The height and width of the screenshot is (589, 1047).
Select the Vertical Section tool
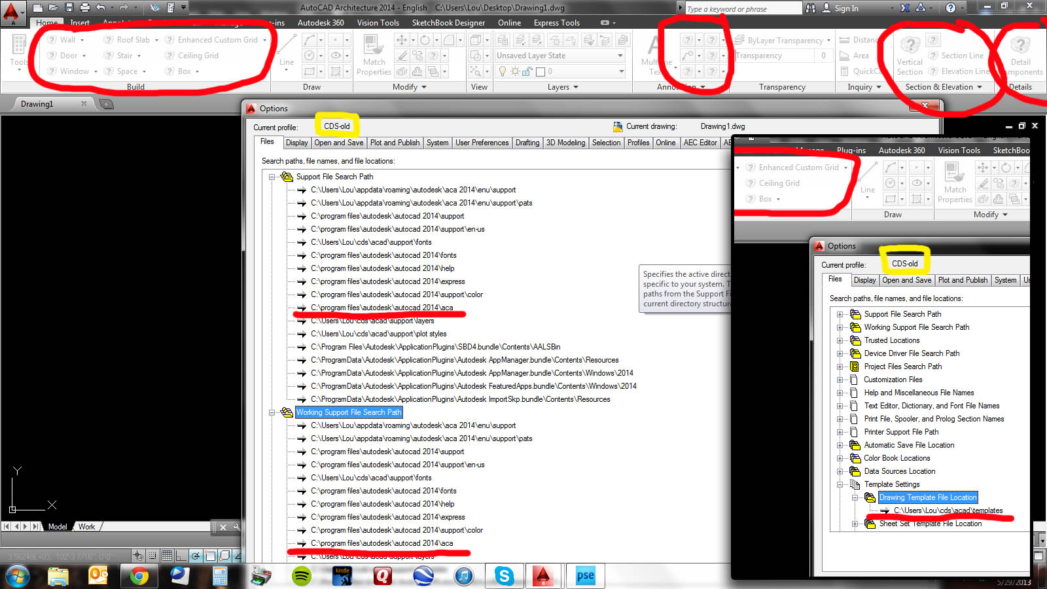pyautogui.click(x=910, y=55)
